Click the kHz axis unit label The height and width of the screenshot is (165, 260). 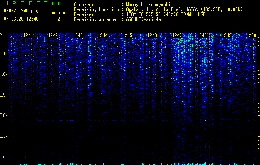pyautogui.click(x=4, y=33)
